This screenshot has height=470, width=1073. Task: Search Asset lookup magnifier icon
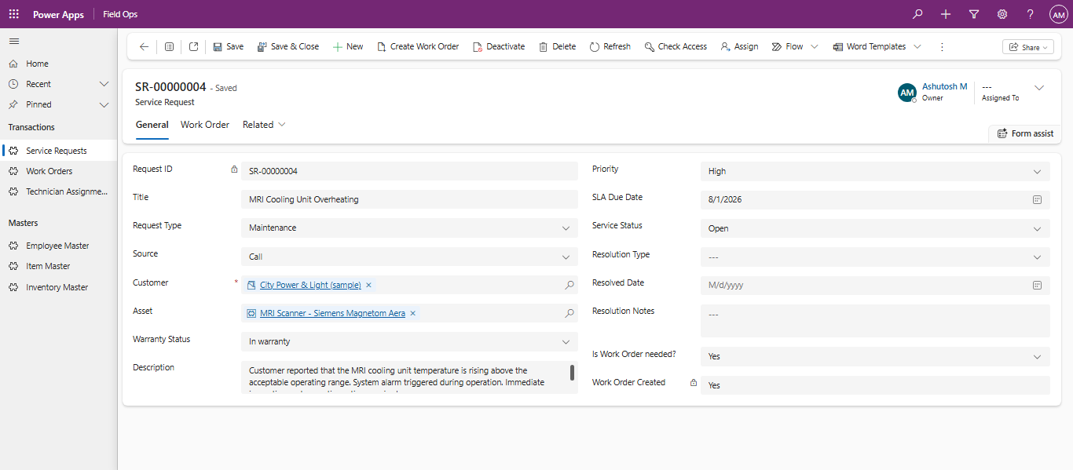click(569, 313)
